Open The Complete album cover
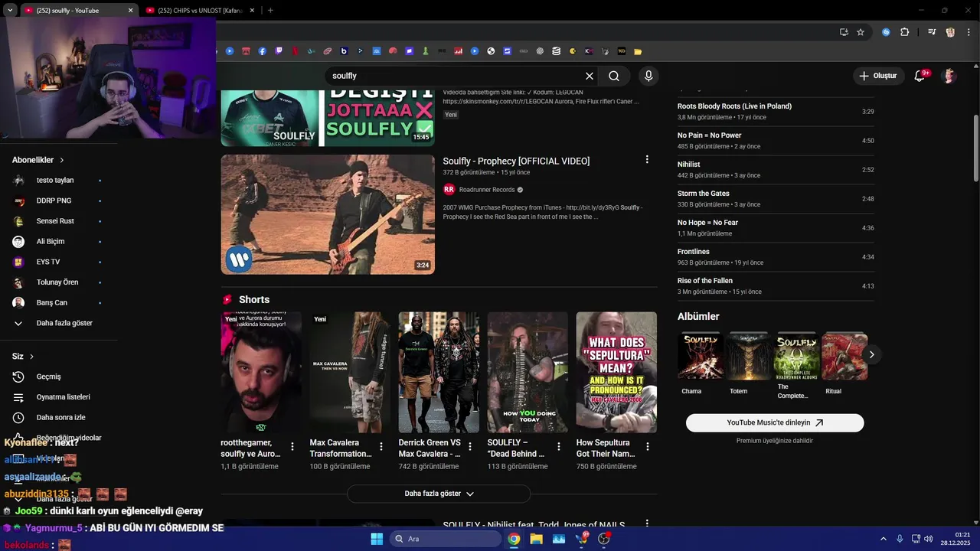Screen dimensions: 980x551 coord(797,356)
